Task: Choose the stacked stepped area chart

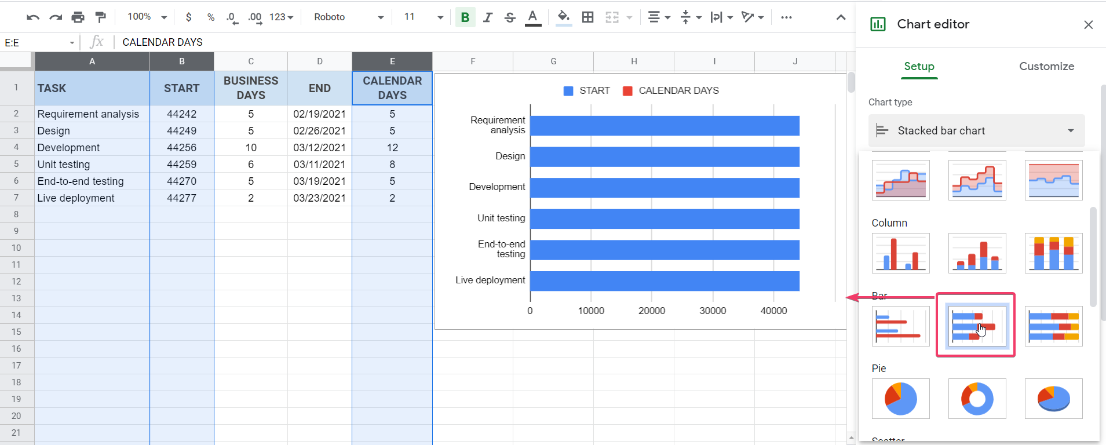Action: click(977, 180)
